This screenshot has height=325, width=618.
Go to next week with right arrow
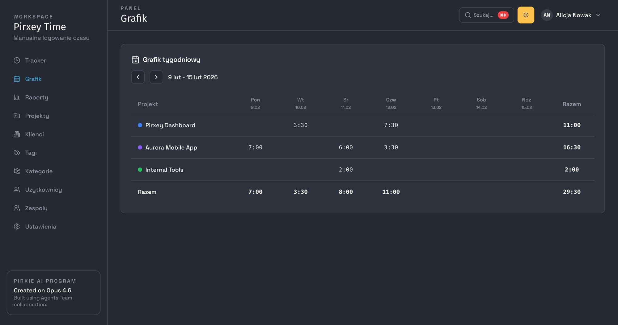point(156,77)
